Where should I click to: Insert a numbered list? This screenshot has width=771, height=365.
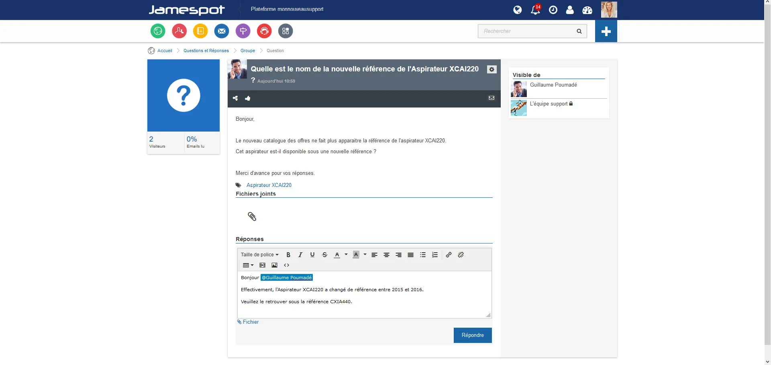tap(435, 255)
